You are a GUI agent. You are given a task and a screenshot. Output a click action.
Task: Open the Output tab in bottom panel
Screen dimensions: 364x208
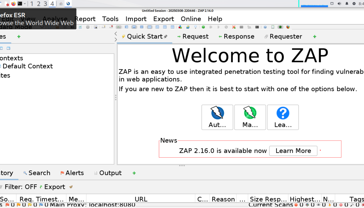108,173
